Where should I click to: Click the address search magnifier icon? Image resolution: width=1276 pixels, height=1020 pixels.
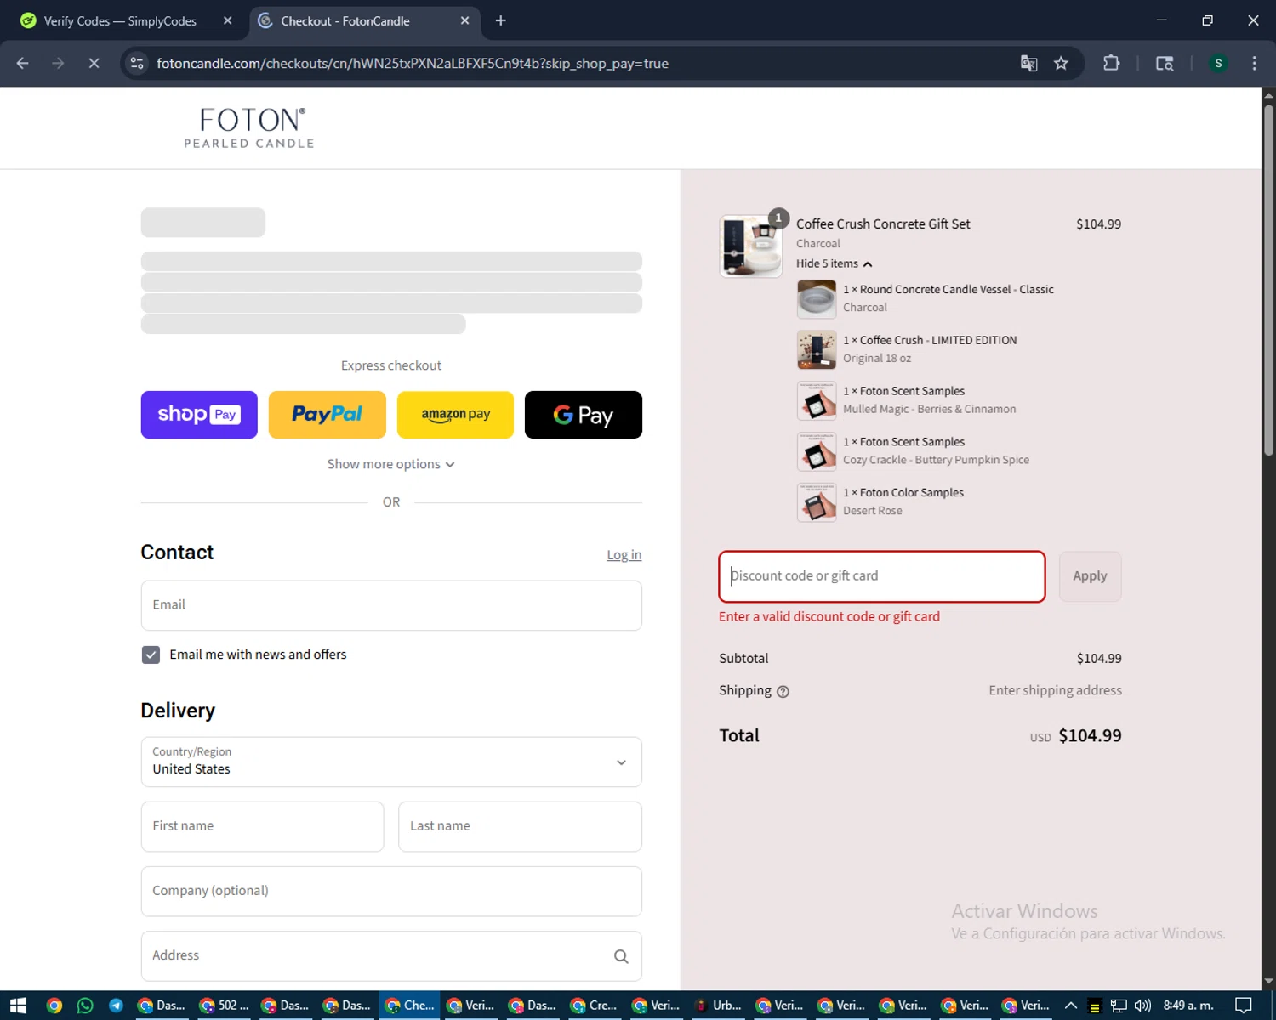tap(621, 956)
